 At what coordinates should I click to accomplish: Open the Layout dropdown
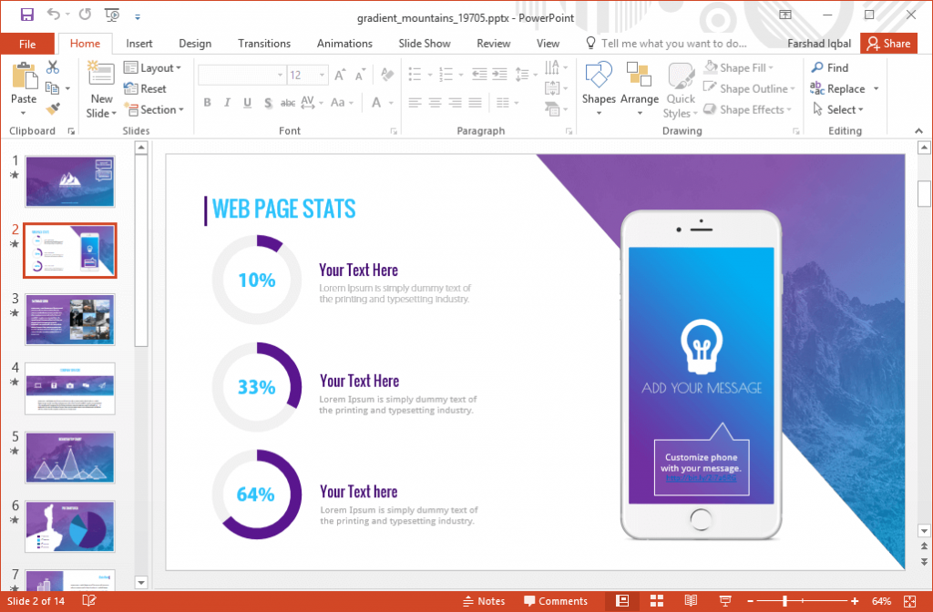pos(153,67)
